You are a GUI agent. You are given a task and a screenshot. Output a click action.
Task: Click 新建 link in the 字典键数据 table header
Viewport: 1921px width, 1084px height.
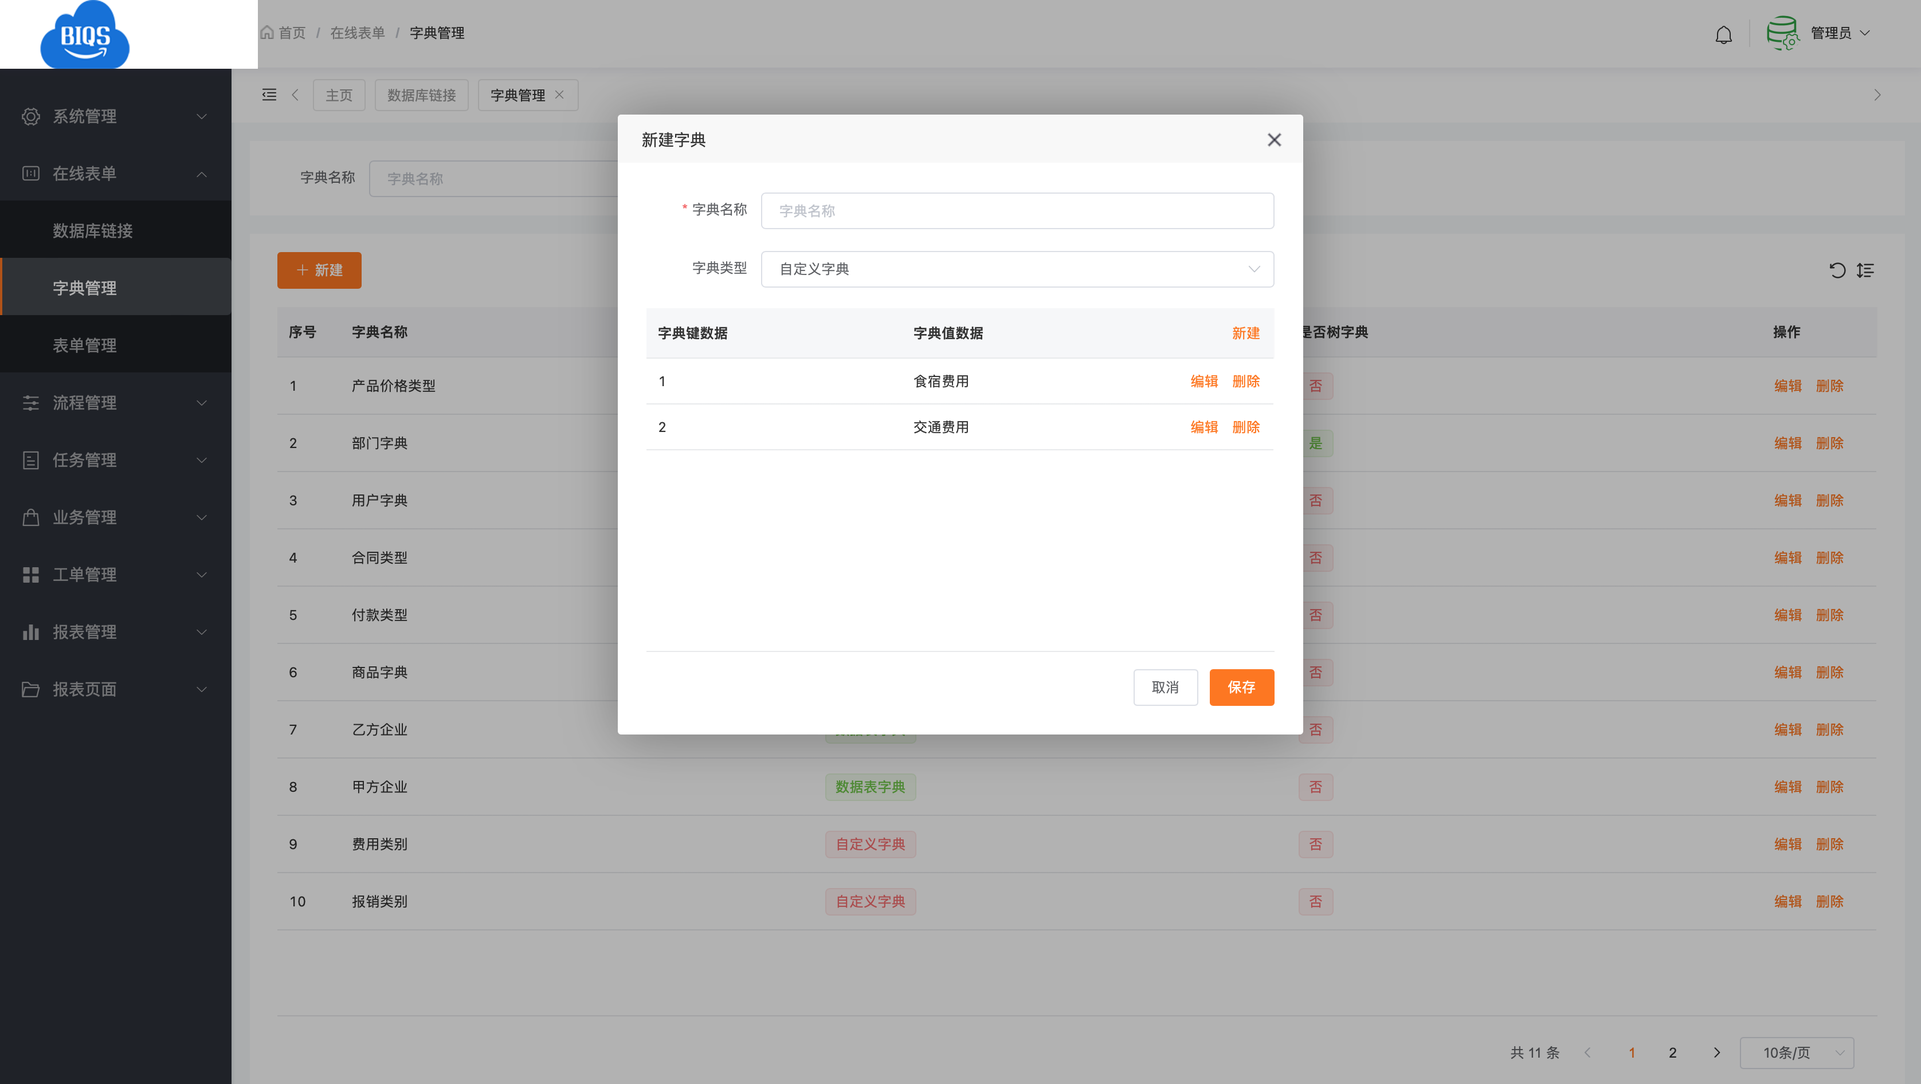click(x=1245, y=333)
